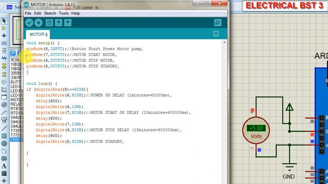This screenshot has height=184, width=328.
Task: Select Proteus Graph Mode tool
Action: coord(4,89)
